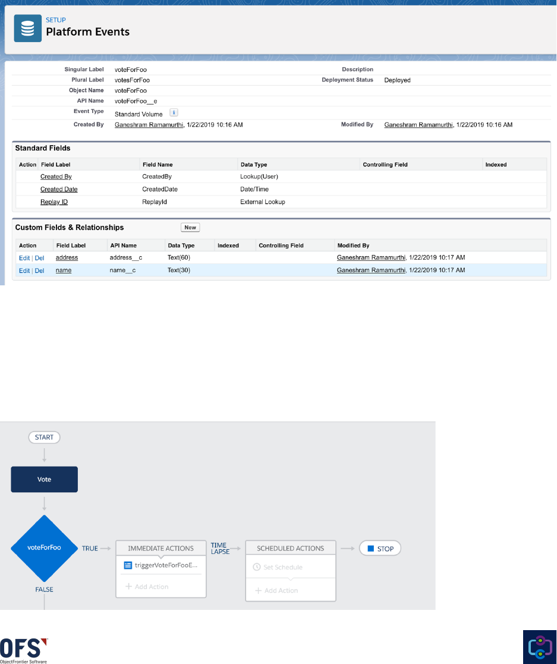Click the START node in the flow
The width and height of the screenshot is (557, 664).
coord(44,438)
